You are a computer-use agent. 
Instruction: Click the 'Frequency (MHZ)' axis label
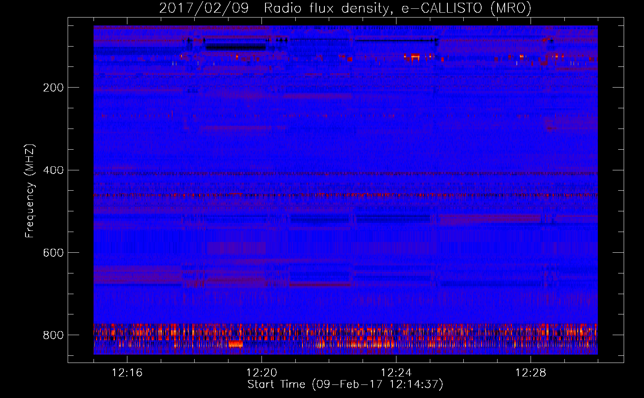click(30, 191)
